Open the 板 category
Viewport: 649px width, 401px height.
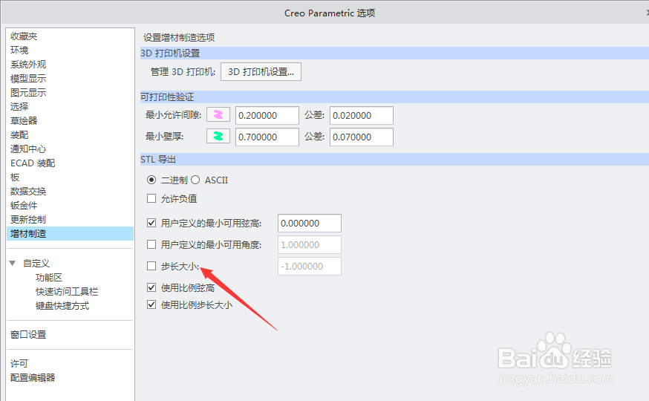[15, 177]
